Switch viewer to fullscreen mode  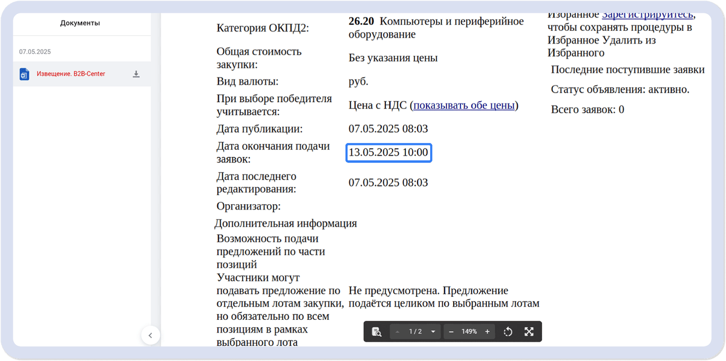(529, 331)
